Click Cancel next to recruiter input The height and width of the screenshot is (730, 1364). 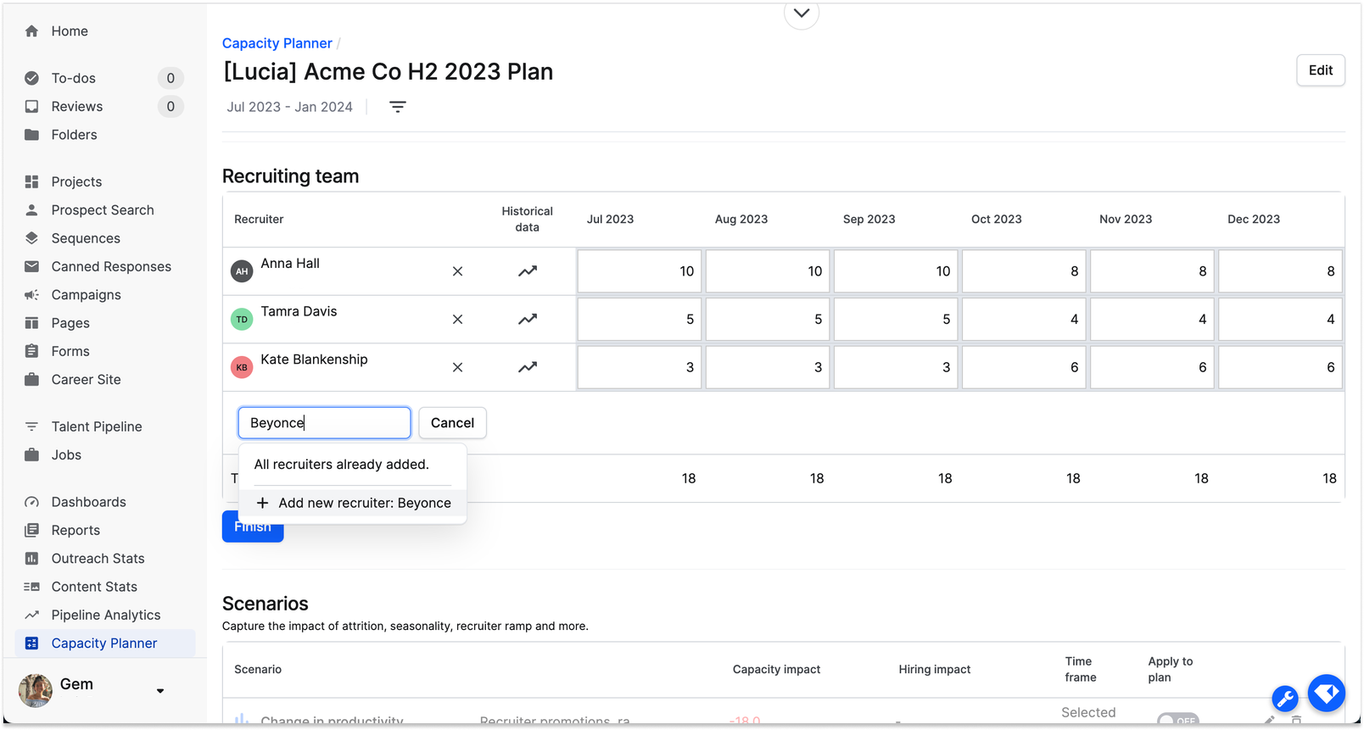pos(452,423)
